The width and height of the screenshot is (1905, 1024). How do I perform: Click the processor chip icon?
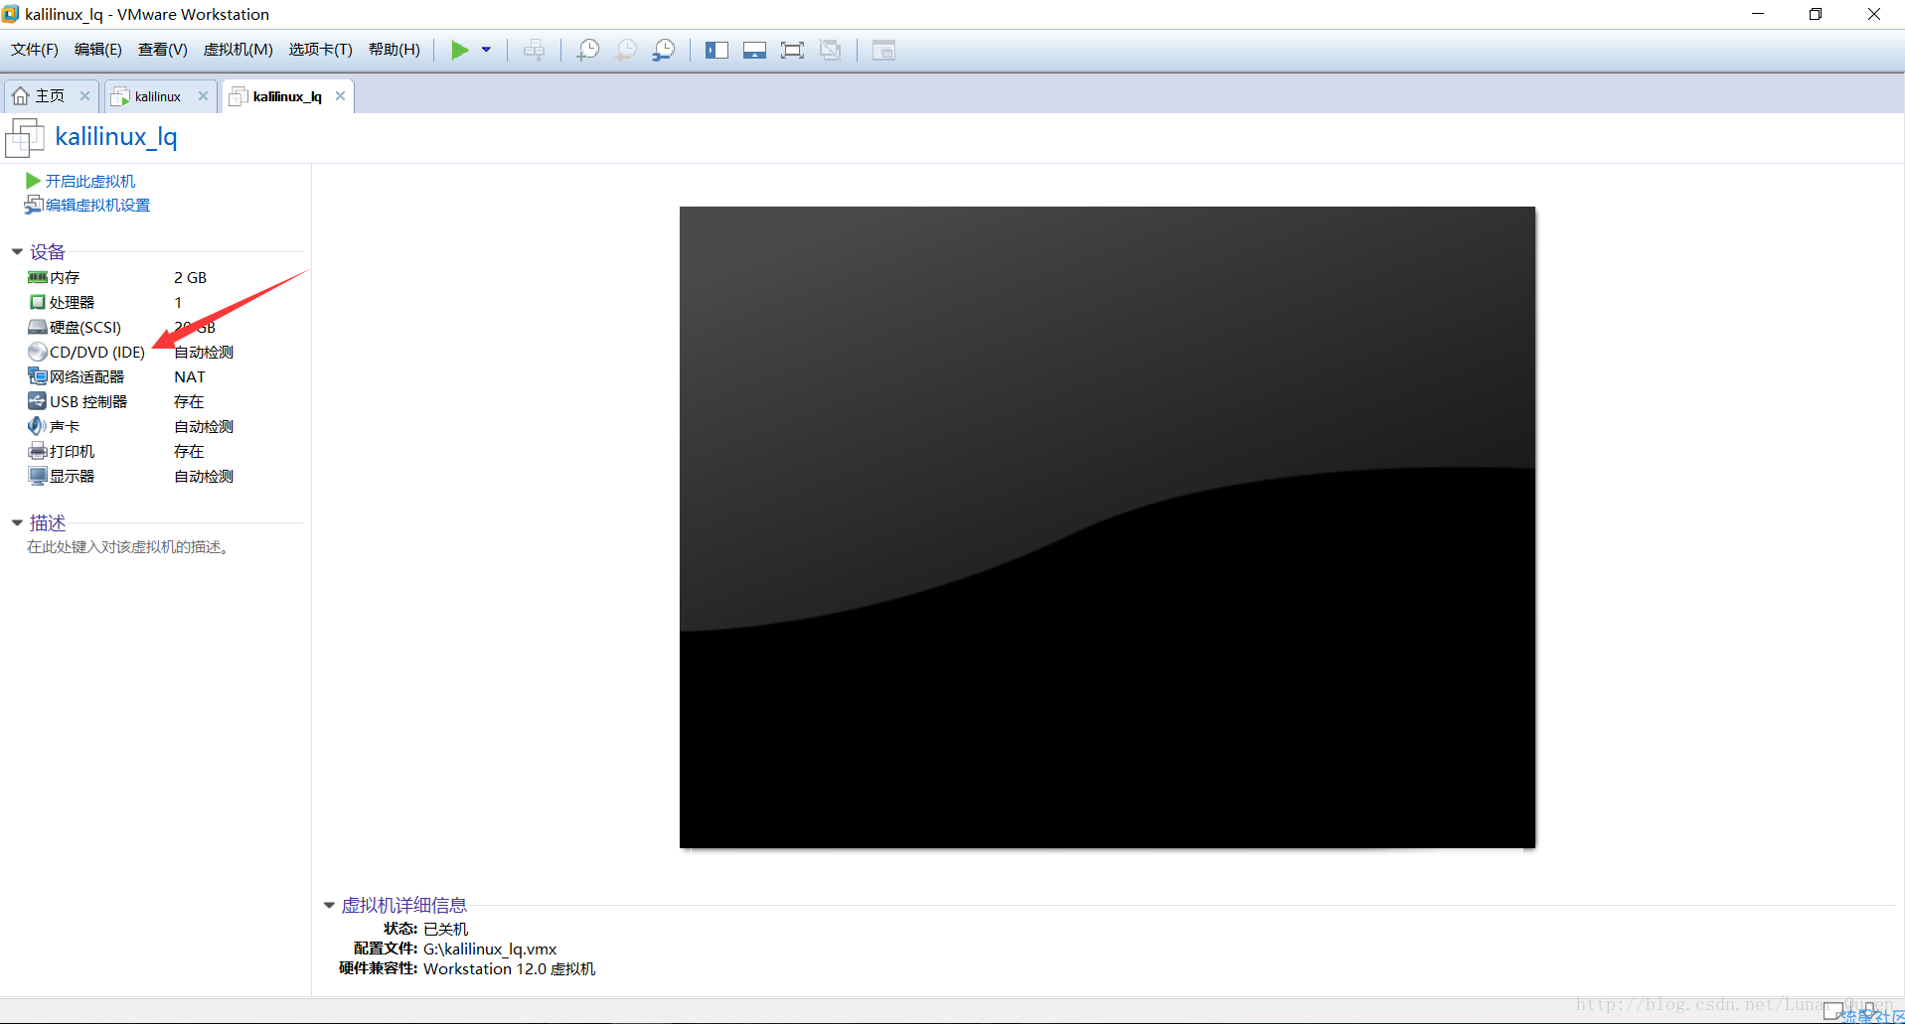[38, 302]
